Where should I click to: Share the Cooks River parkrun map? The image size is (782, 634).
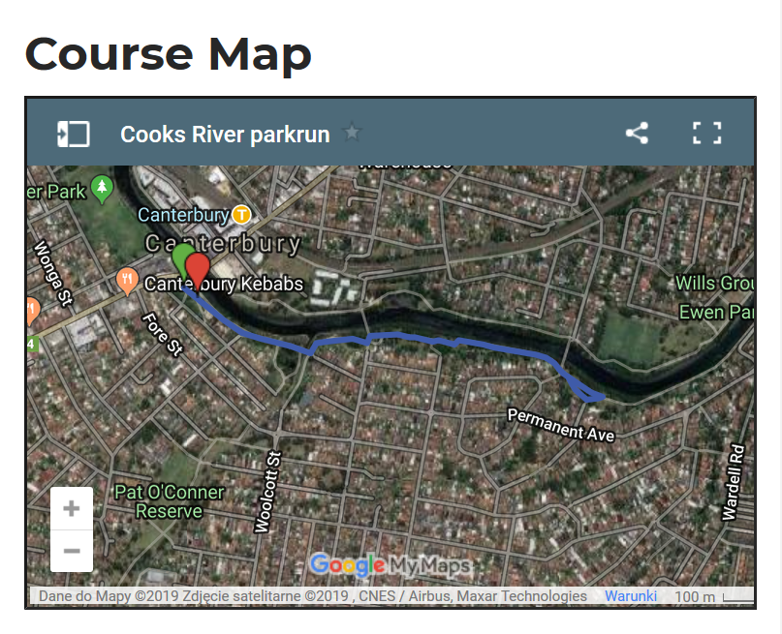coord(637,133)
